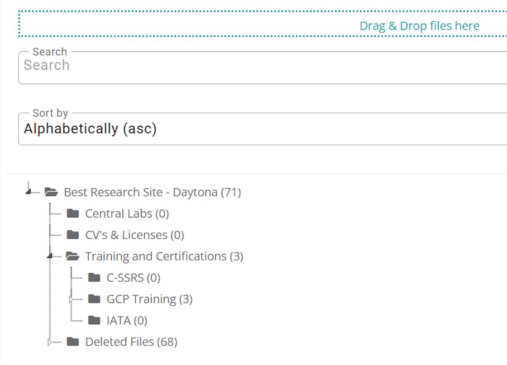Click the Deleted Files folder icon
The image size is (507, 365).
(x=73, y=341)
